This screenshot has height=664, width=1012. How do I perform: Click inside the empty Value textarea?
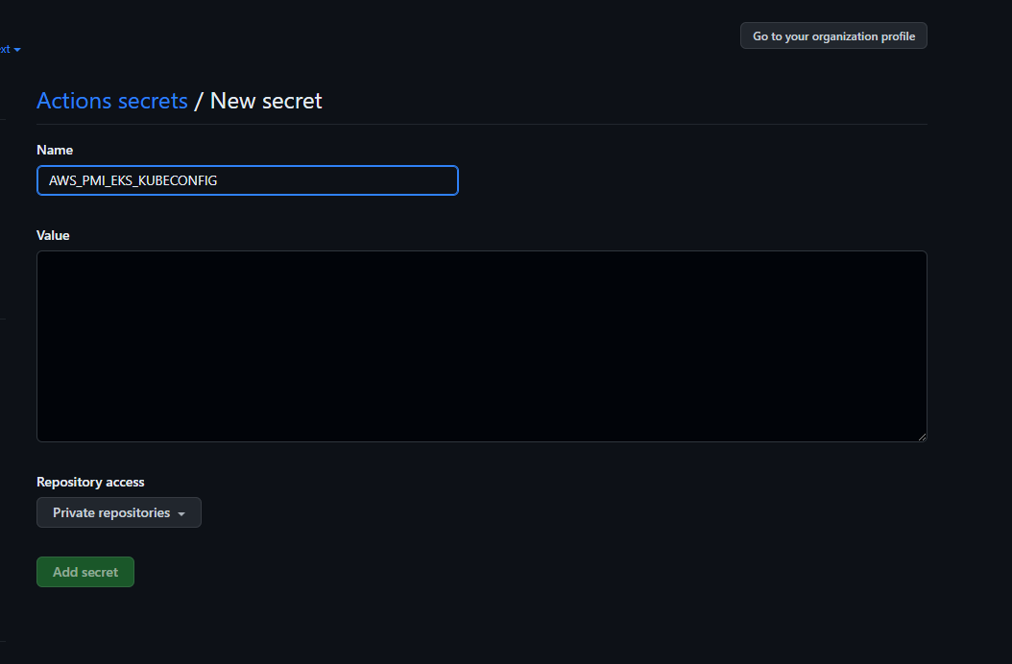coord(482,346)
